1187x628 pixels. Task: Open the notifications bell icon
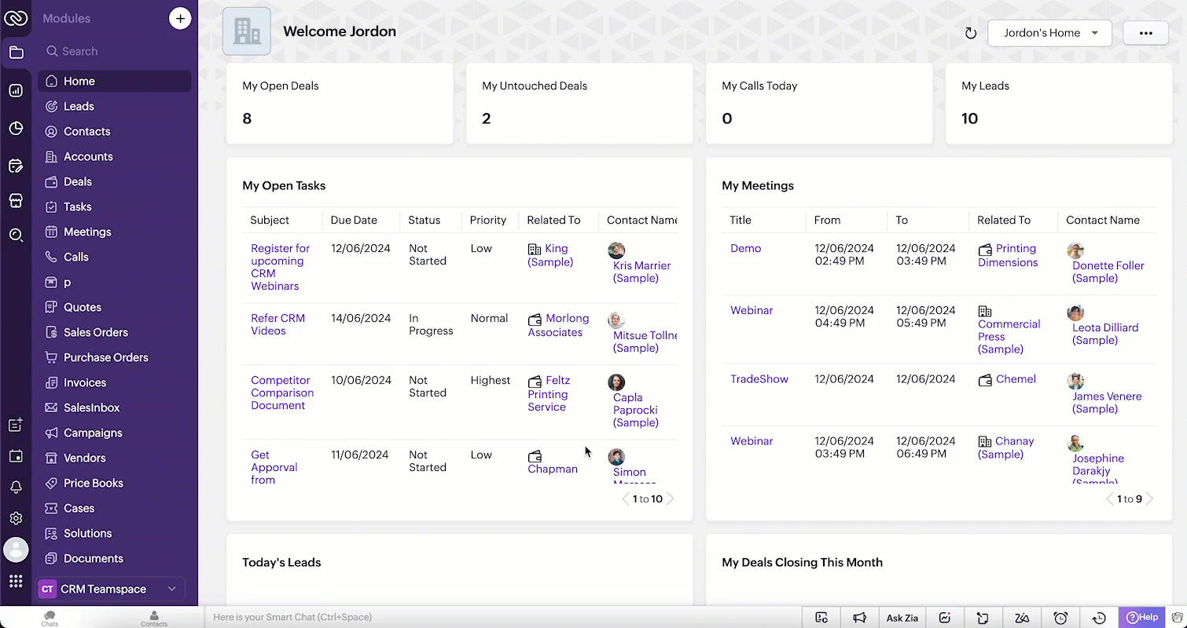pos(16,487)
